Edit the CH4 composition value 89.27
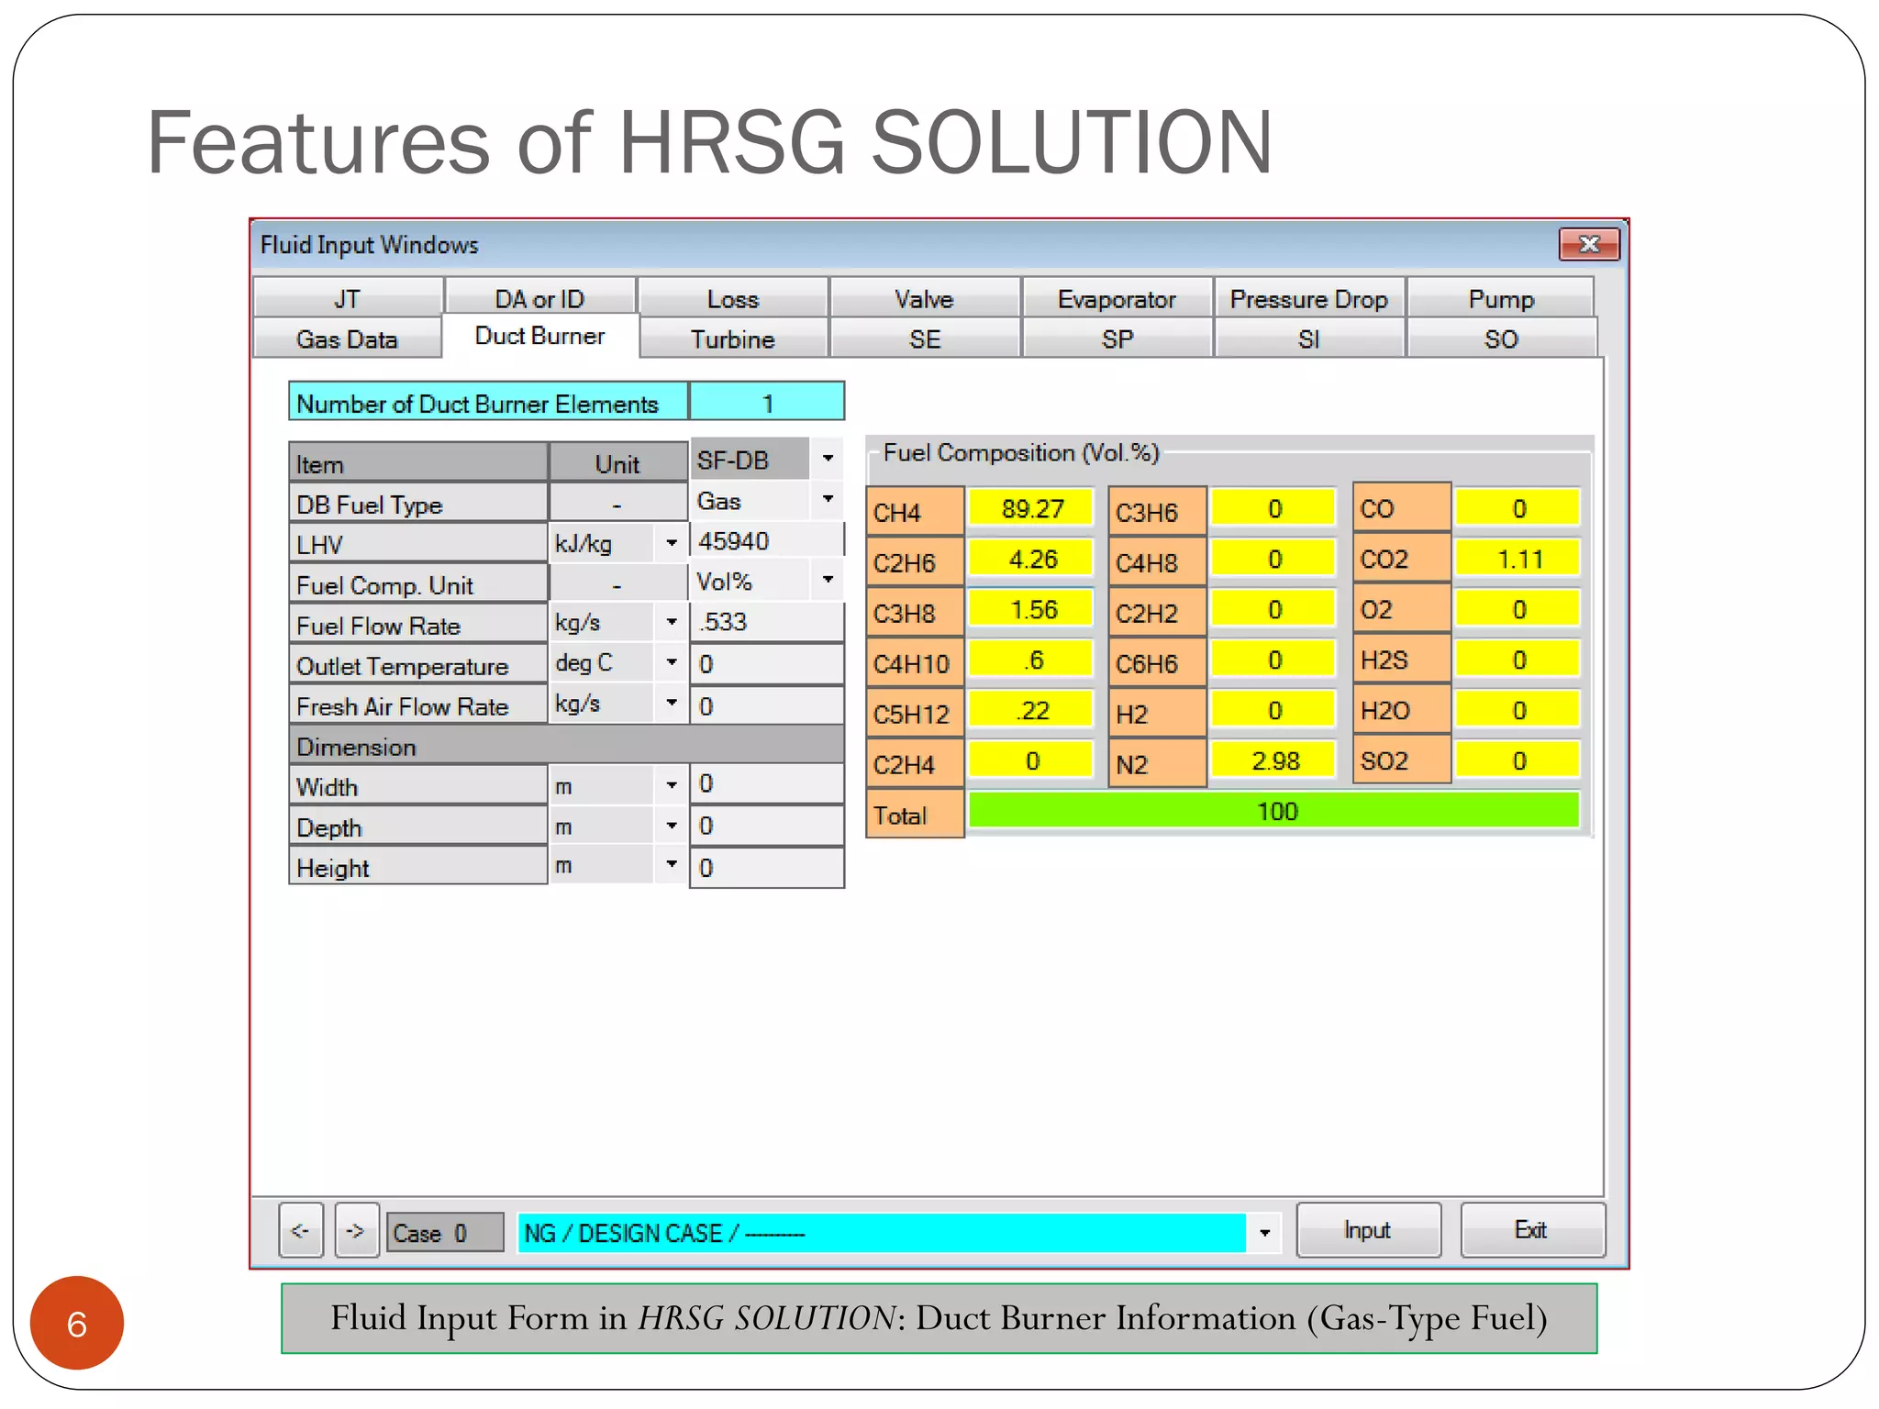This screenshot has width=1879, height=1409. click(1031, 508)
